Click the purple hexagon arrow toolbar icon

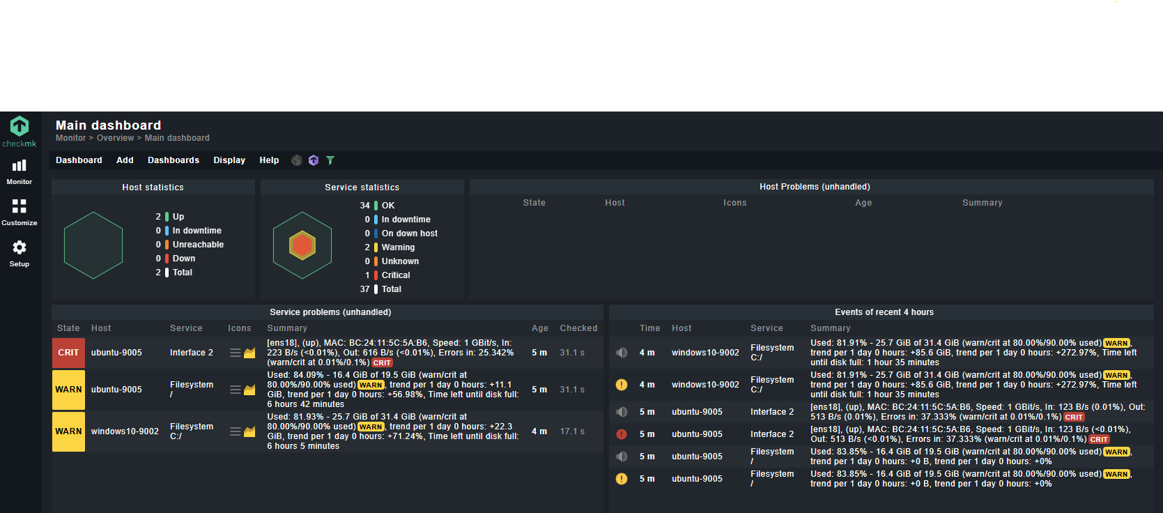pyautogui.click(x=314, y=160)
